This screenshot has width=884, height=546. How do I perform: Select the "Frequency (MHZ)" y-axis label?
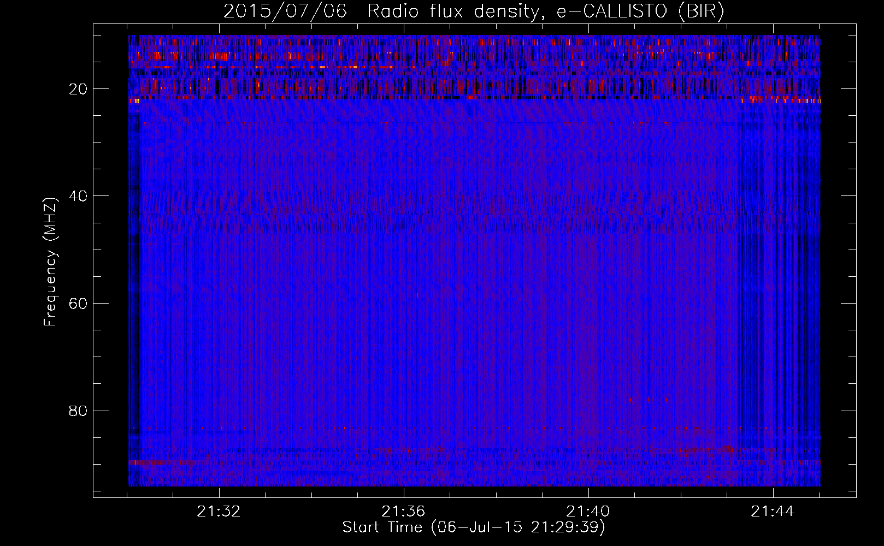(50, 262)
